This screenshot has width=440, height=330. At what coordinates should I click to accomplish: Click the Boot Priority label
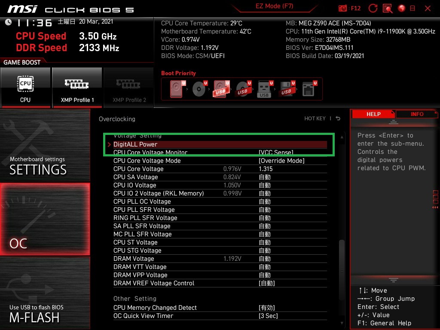coord(178,73)
